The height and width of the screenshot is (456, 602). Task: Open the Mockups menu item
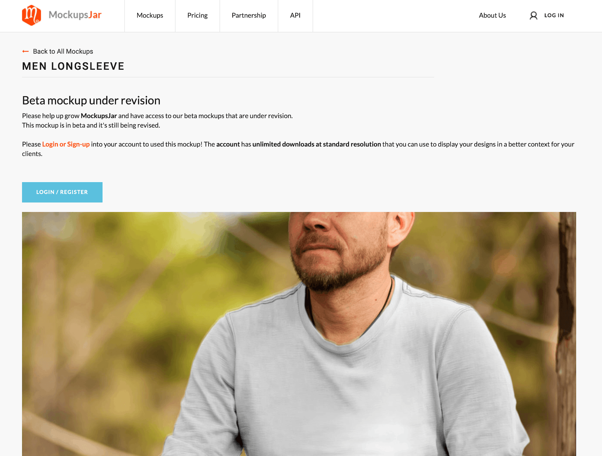click(x=150, y=16)
